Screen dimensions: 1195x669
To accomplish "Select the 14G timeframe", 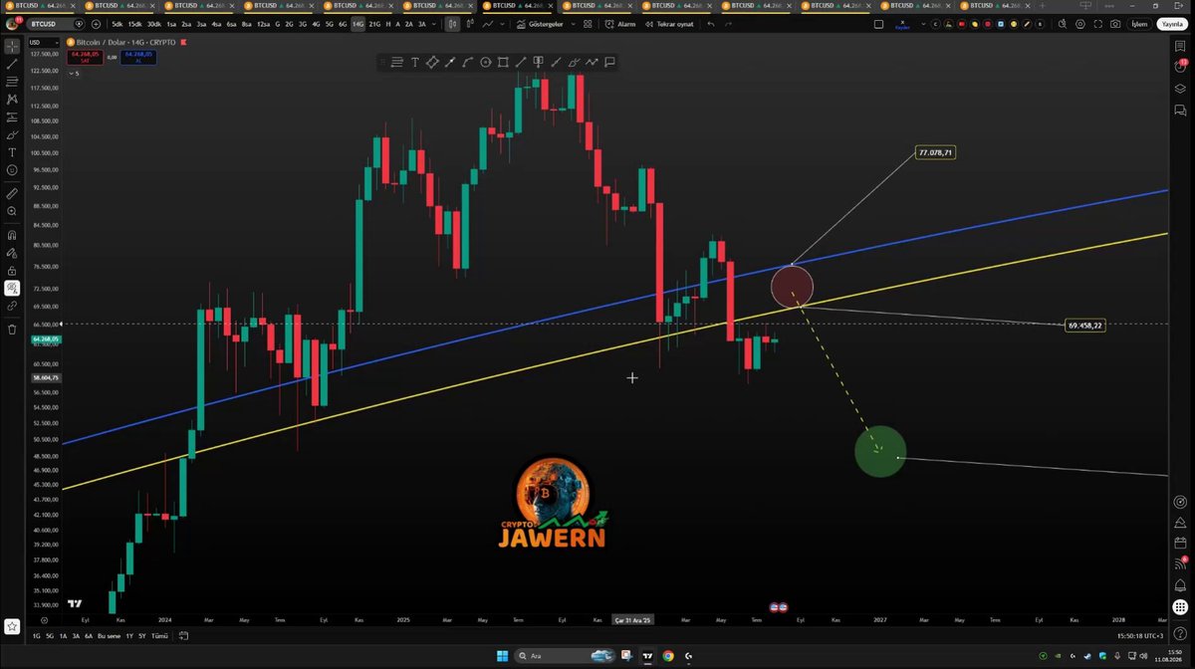I will (x=358, y=24).
